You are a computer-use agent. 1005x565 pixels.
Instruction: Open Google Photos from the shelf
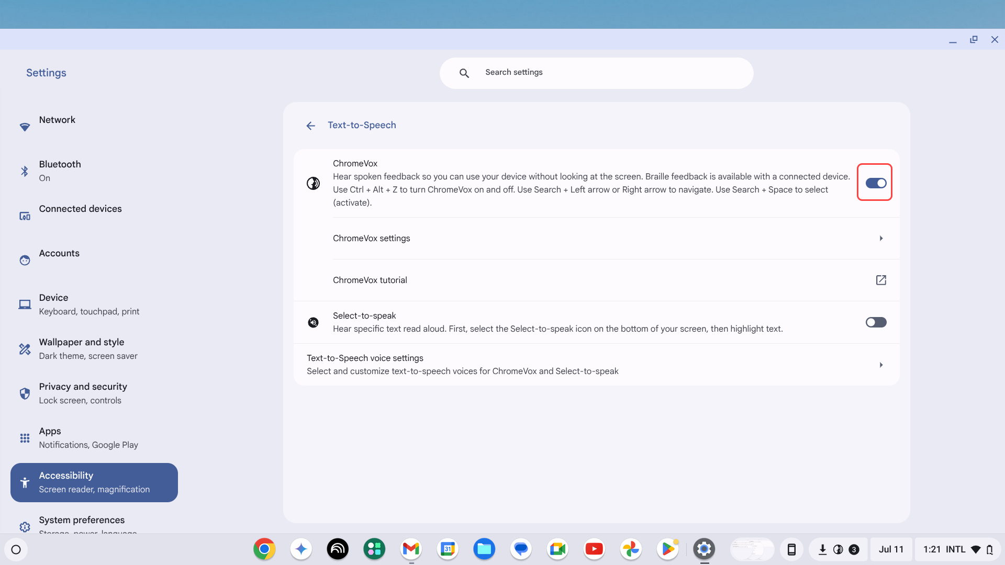(631, 549)
